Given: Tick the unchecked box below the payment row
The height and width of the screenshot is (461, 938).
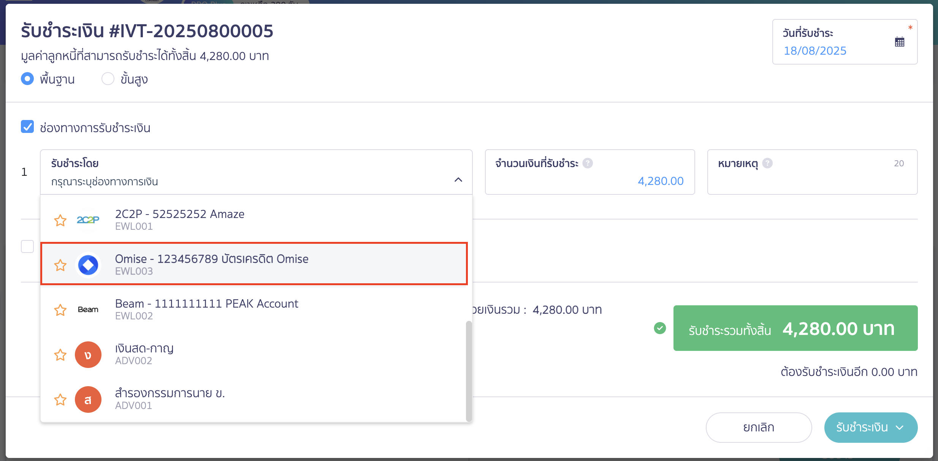Looking at the screenshot, I should click(x=27, y=246).
